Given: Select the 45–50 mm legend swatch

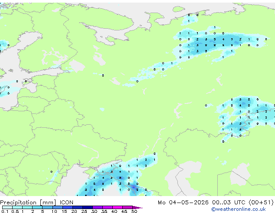Looking at the screenshot, I should click(x=128, y=207).
